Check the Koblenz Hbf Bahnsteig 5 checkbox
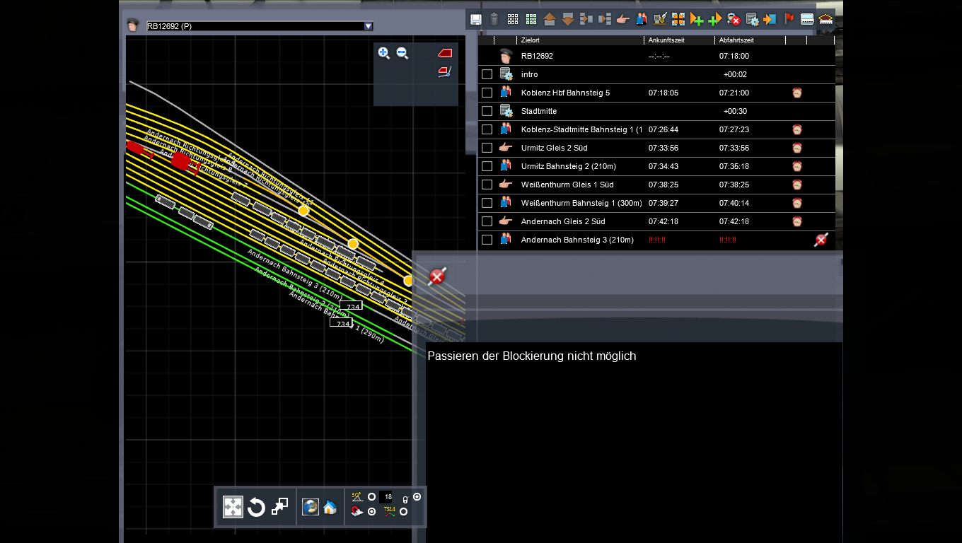The height and width of the screenshot is (543, 962). [487, 93]
